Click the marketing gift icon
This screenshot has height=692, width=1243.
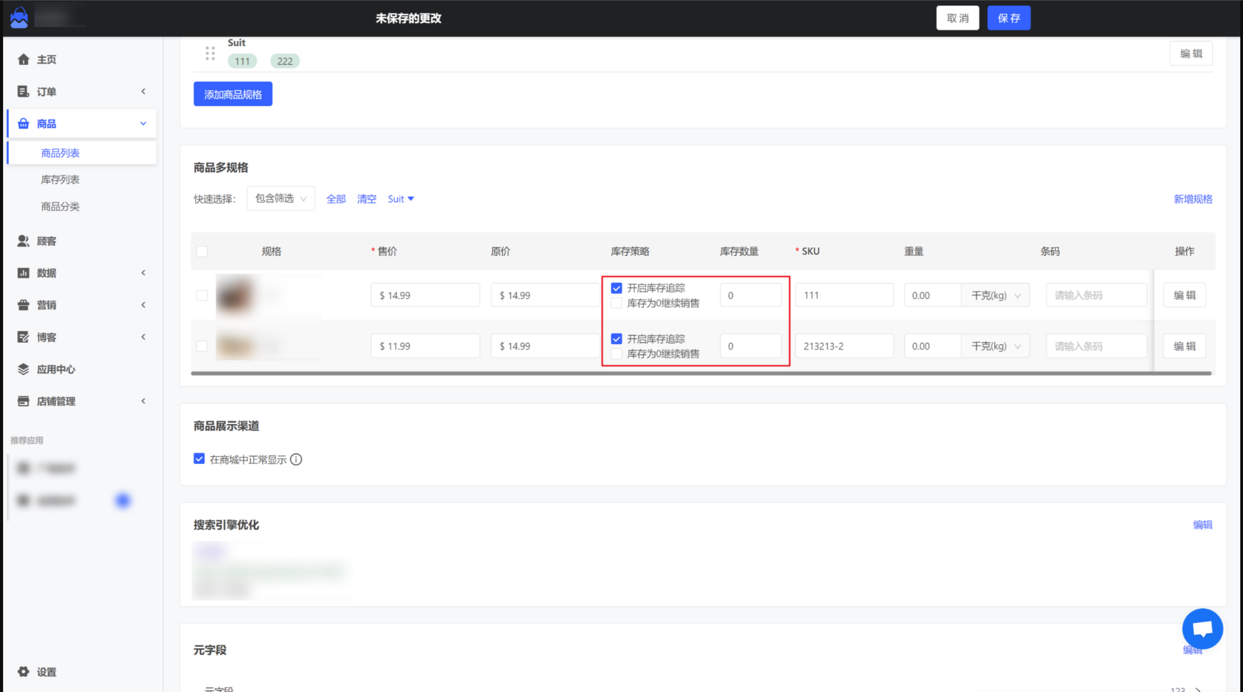click(x=23, y=305)
